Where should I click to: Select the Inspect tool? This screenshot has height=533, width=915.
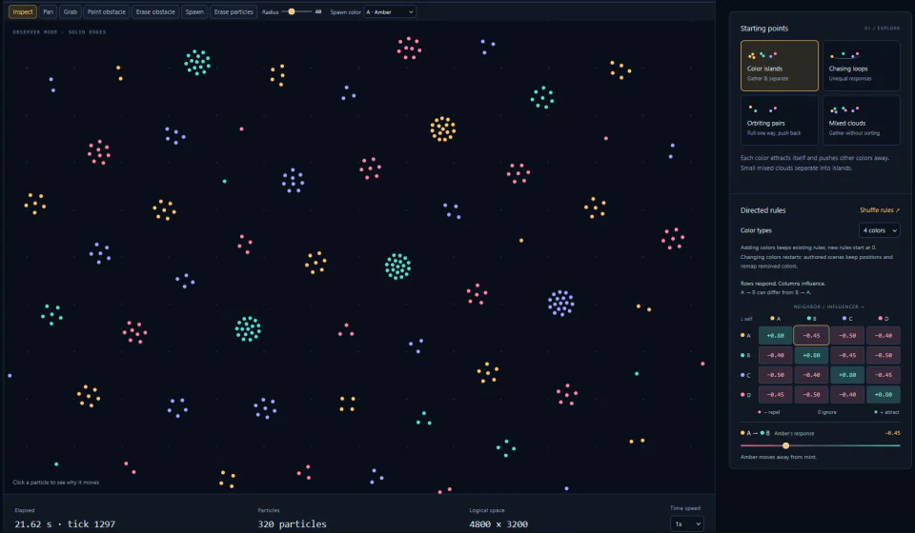(23, 11)
